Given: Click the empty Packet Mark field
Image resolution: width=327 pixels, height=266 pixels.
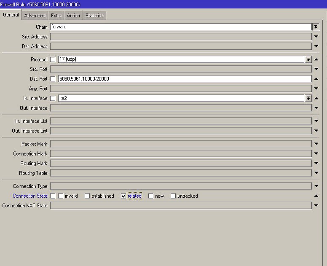Looking at the screenshot, I should pos(181,144).
